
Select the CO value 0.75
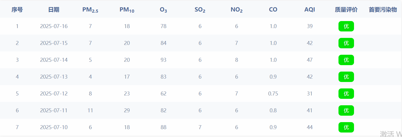[273, 93]
